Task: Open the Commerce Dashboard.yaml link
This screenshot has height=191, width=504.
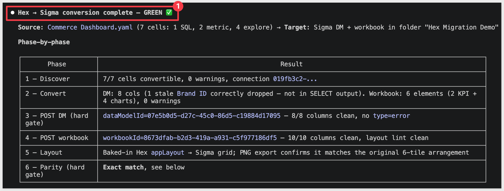Action: tap(90, 27)
